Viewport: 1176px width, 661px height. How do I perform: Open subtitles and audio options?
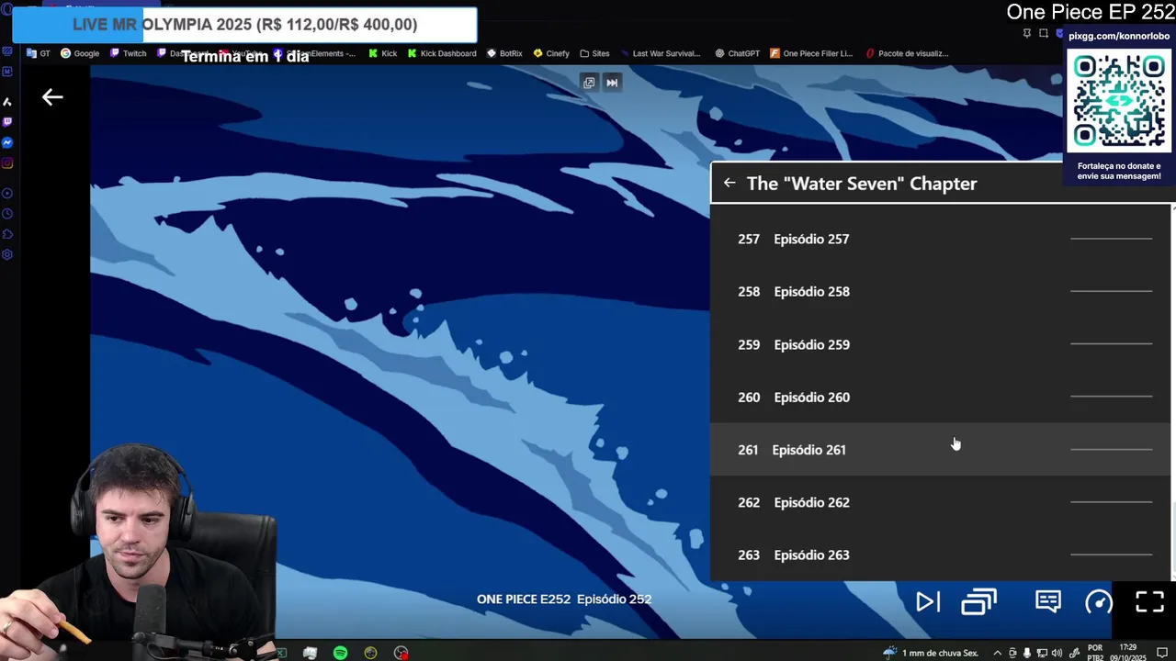tap(1048, 601)
